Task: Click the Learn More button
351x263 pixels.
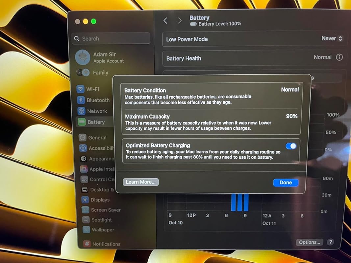Action: coord(141,182)
